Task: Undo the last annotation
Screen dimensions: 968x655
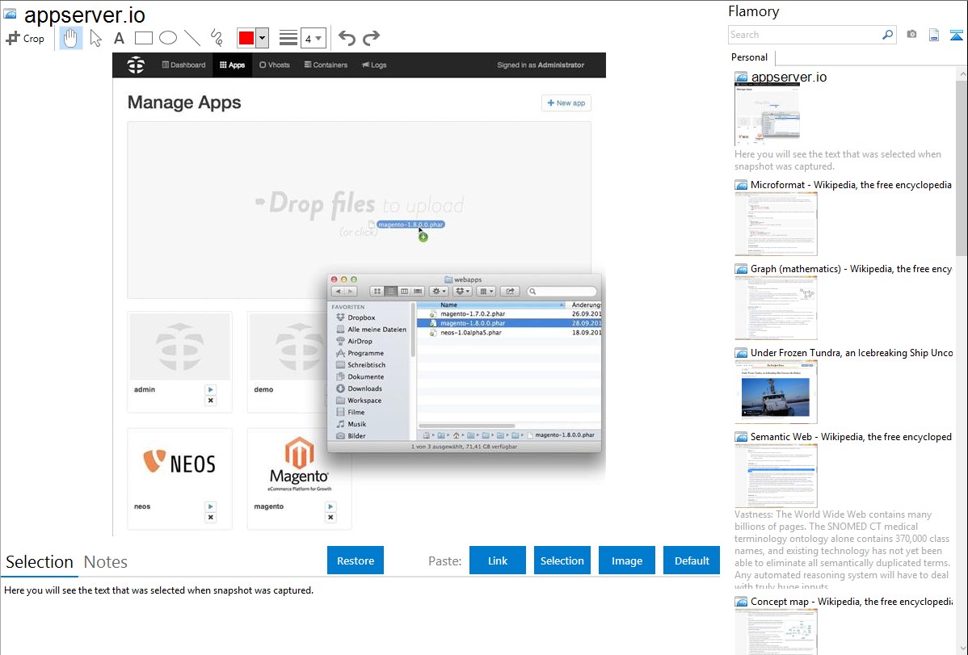Action: (x=347, y=38)
